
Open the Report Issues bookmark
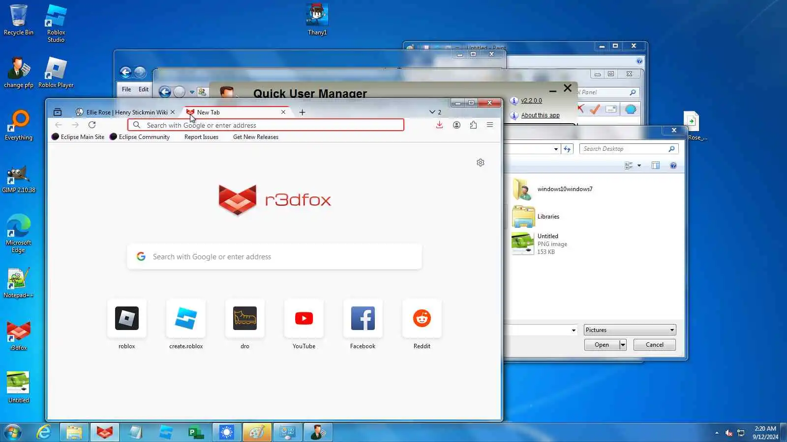(201, 137)
